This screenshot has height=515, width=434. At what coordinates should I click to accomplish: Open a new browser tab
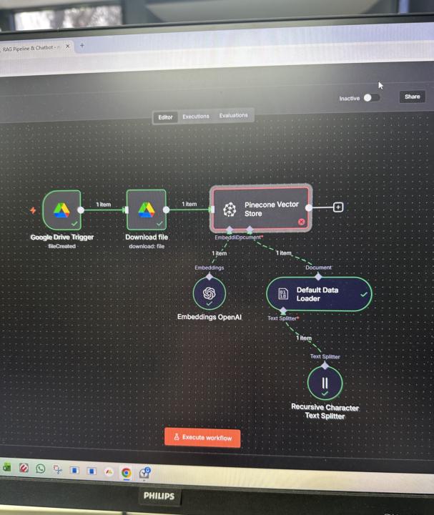coord(82,45)
